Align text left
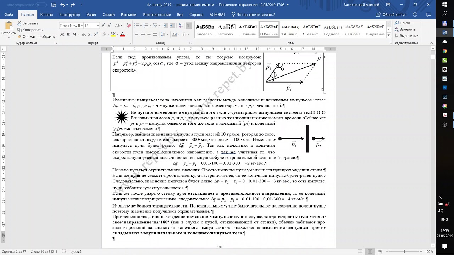 [137, 34]
